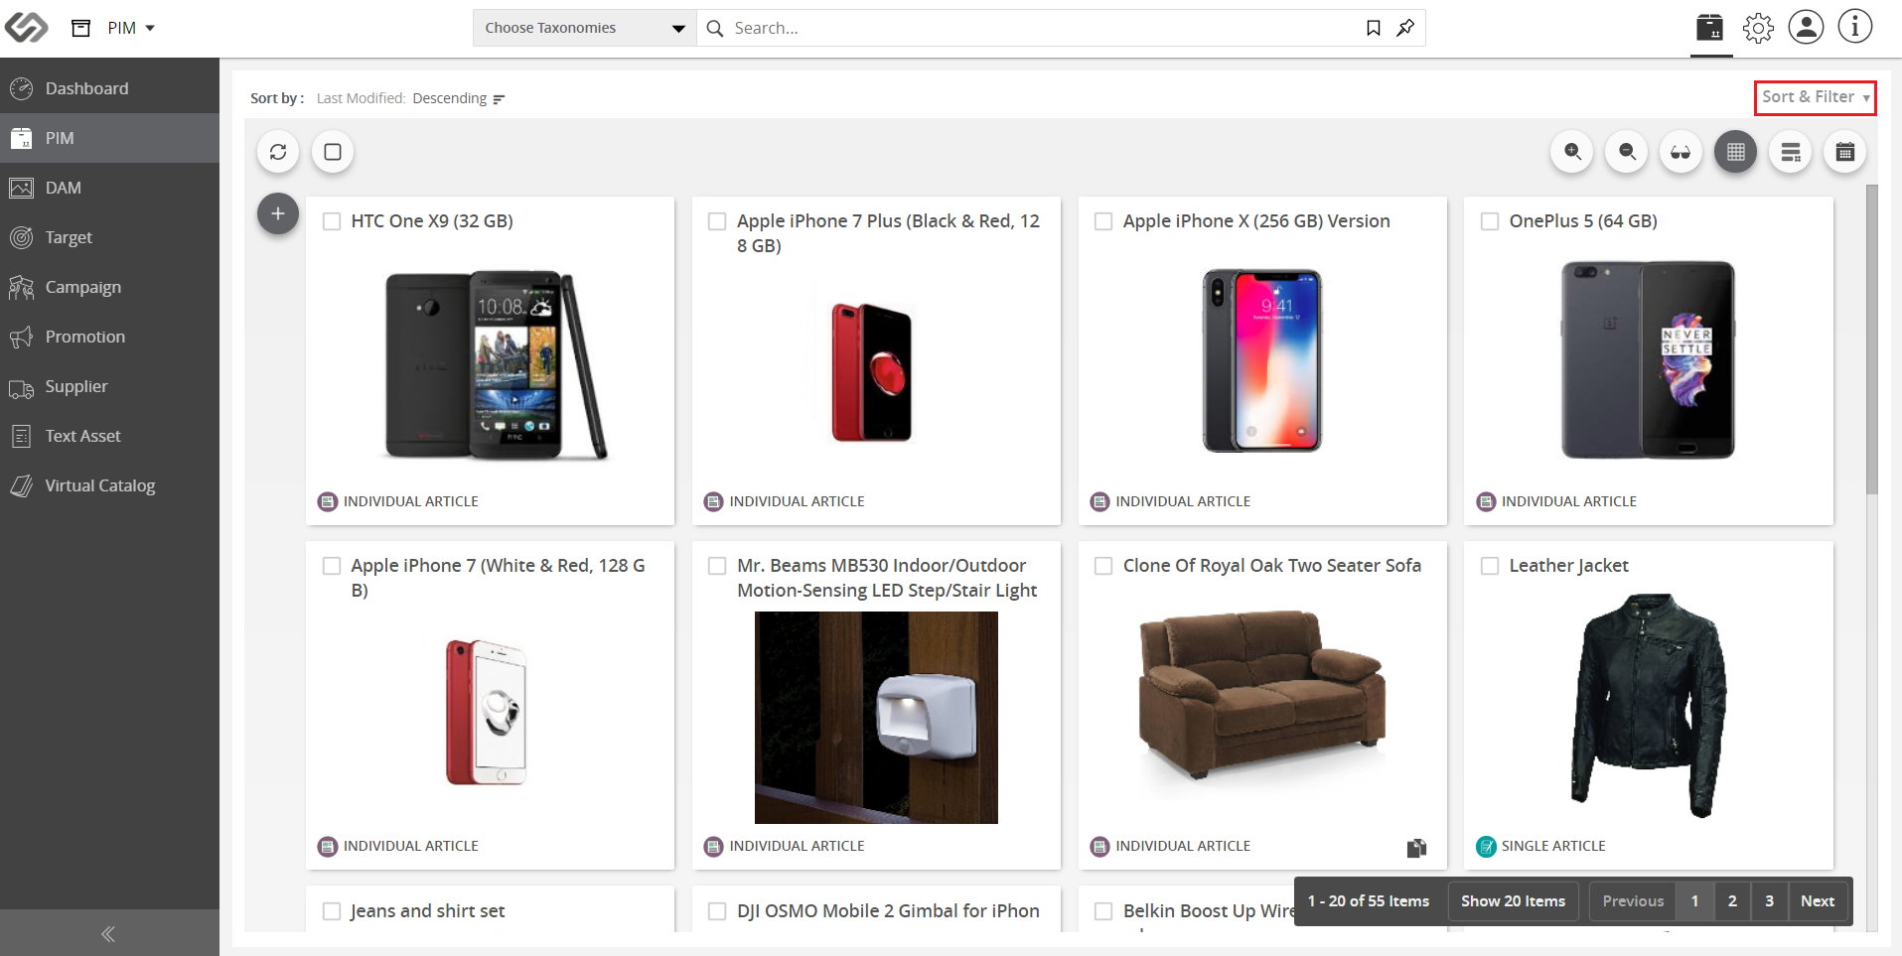The height and width of the screenshot is (956, 1902).
Task: Open the Leather Jacket product image
Action: point(1648,706)
